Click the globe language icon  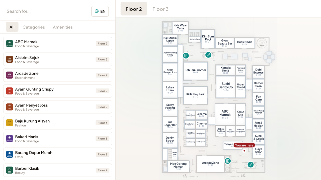[97, 11]
